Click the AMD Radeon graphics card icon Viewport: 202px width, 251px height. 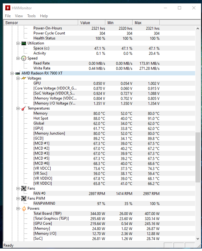click(18, 73)
